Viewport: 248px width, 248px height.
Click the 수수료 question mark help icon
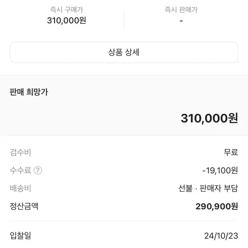(38, 171)
